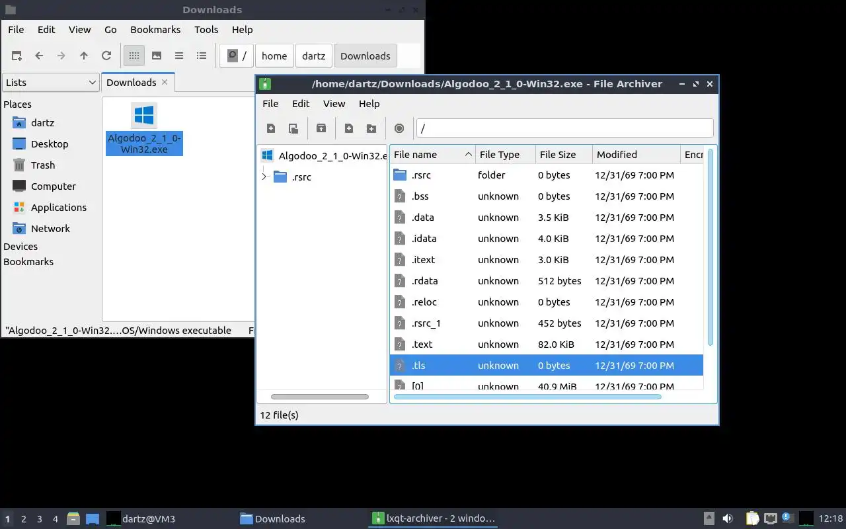
Task: Click file manager launcher icon in taskbar
Action: click(x=73, y=518)
